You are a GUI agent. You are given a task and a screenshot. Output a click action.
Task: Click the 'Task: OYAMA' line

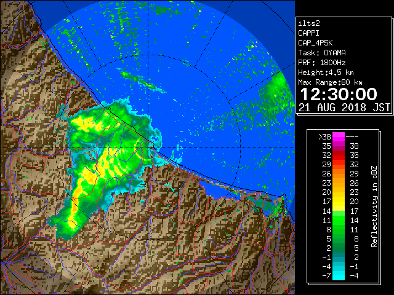pyautogui.click(x=322, y=53)
